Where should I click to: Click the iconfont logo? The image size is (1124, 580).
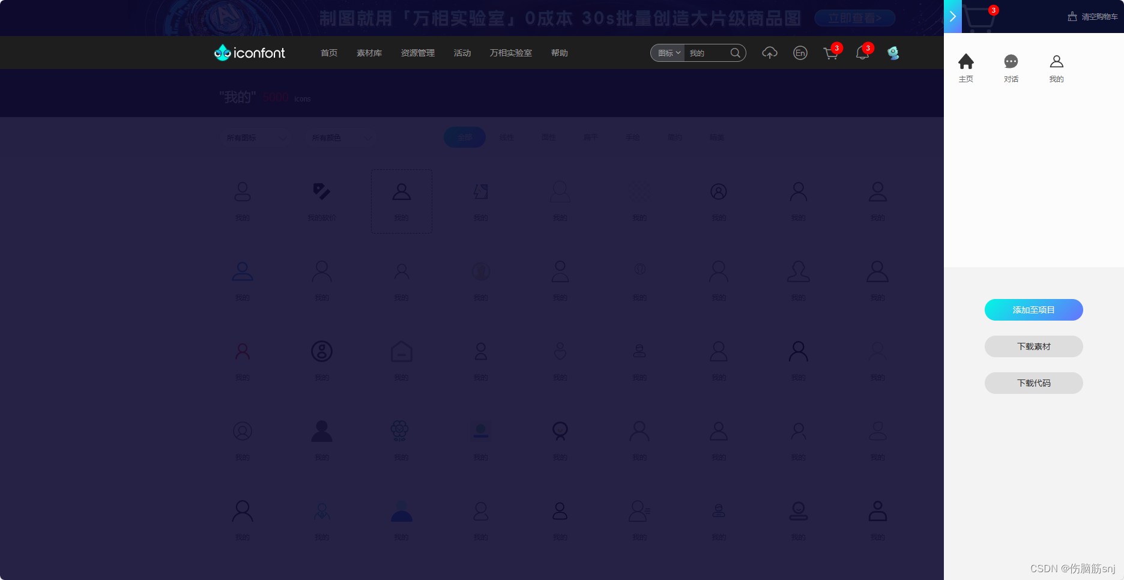[x=250, y=53]
